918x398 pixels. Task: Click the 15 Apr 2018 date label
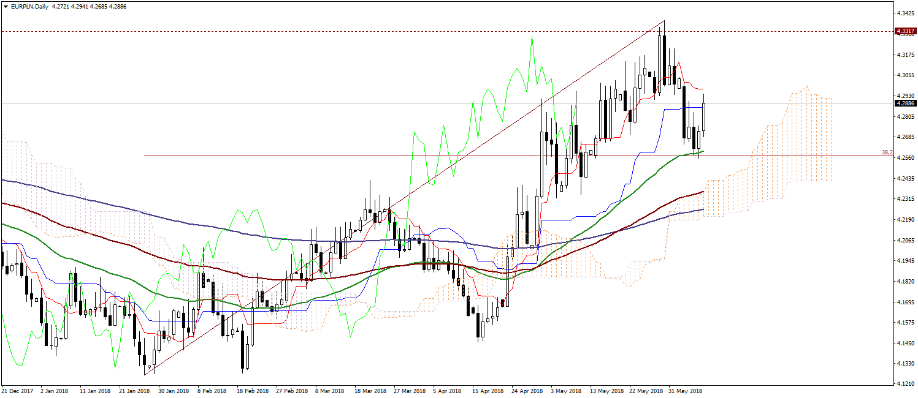tap(488, 391)
